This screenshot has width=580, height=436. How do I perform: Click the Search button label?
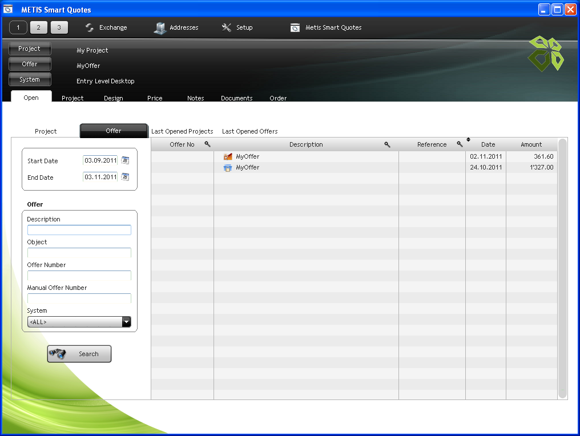pyautogui.click(x=88, y=354)
